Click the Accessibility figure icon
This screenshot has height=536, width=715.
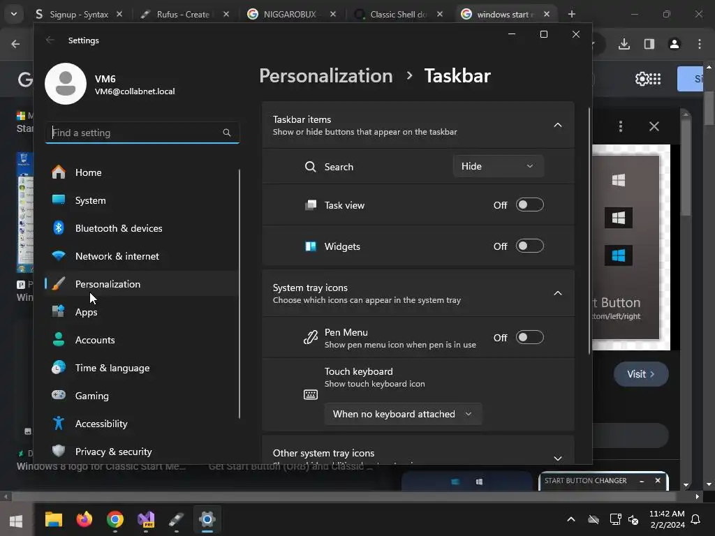(x=59, y=424)
